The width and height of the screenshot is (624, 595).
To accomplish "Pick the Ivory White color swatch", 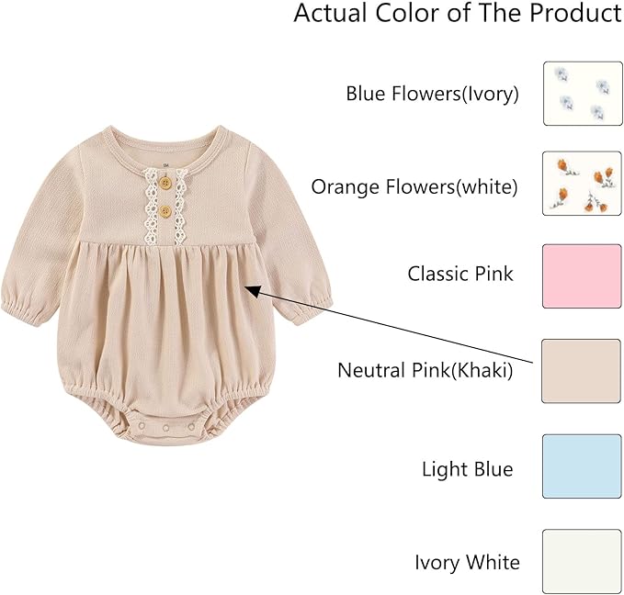I will [x=582, y=560].
